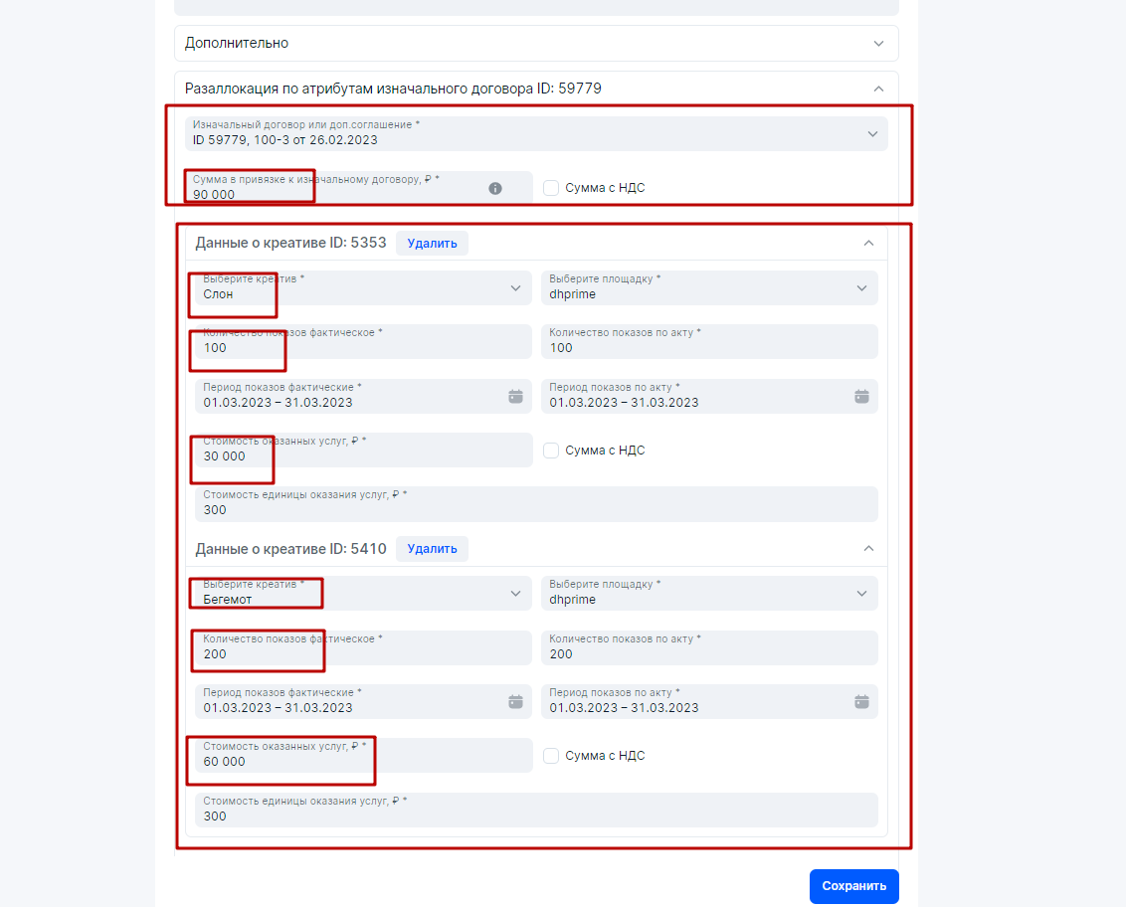
Task: Check Сумма с НДС for Слон creative cost
Action: coord(551,451)
